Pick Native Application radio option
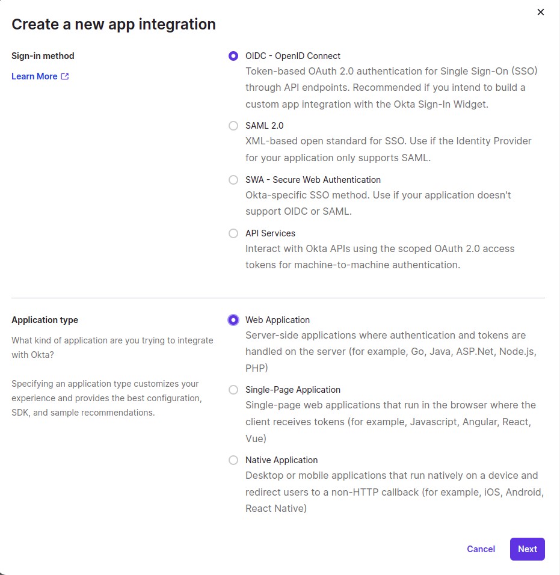 233,460
